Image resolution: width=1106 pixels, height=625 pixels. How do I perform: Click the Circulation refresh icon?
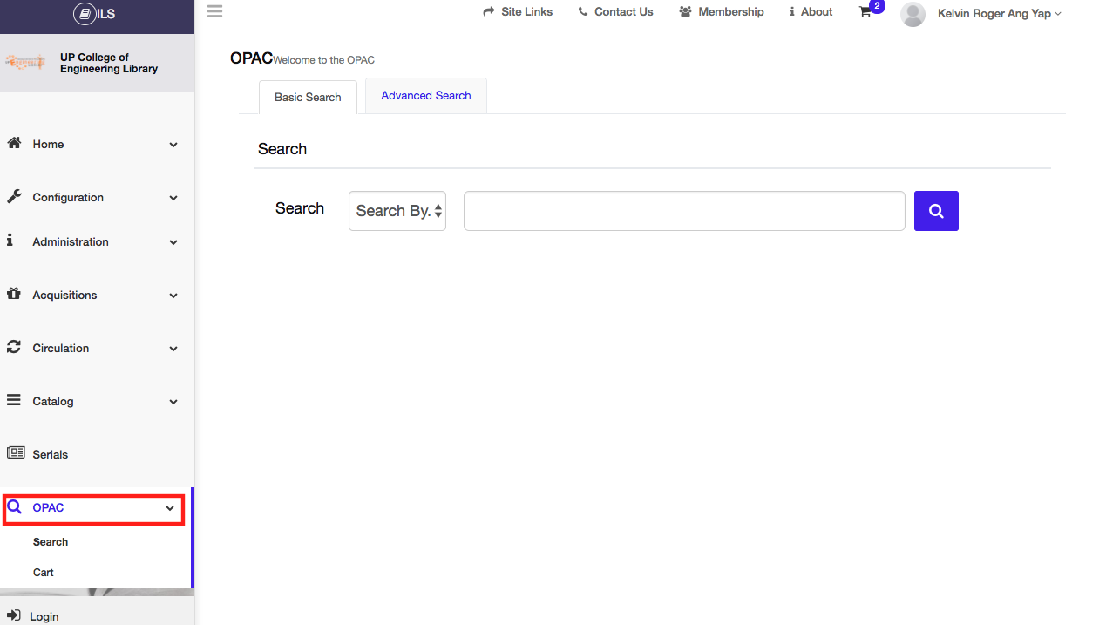(14, 347)
